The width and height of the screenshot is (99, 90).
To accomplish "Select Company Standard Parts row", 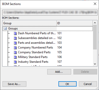I will click(x=48, y=52).
